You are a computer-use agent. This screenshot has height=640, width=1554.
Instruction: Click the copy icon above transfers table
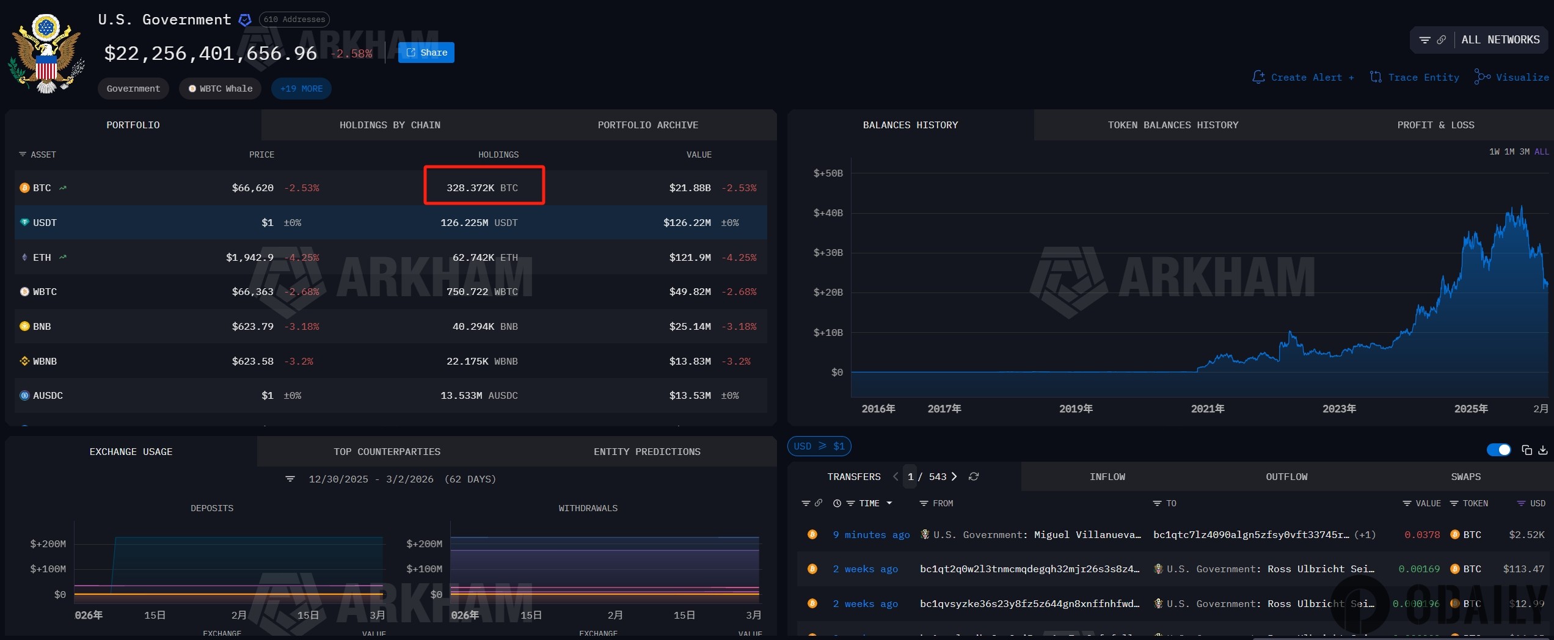pos(1527,450)
